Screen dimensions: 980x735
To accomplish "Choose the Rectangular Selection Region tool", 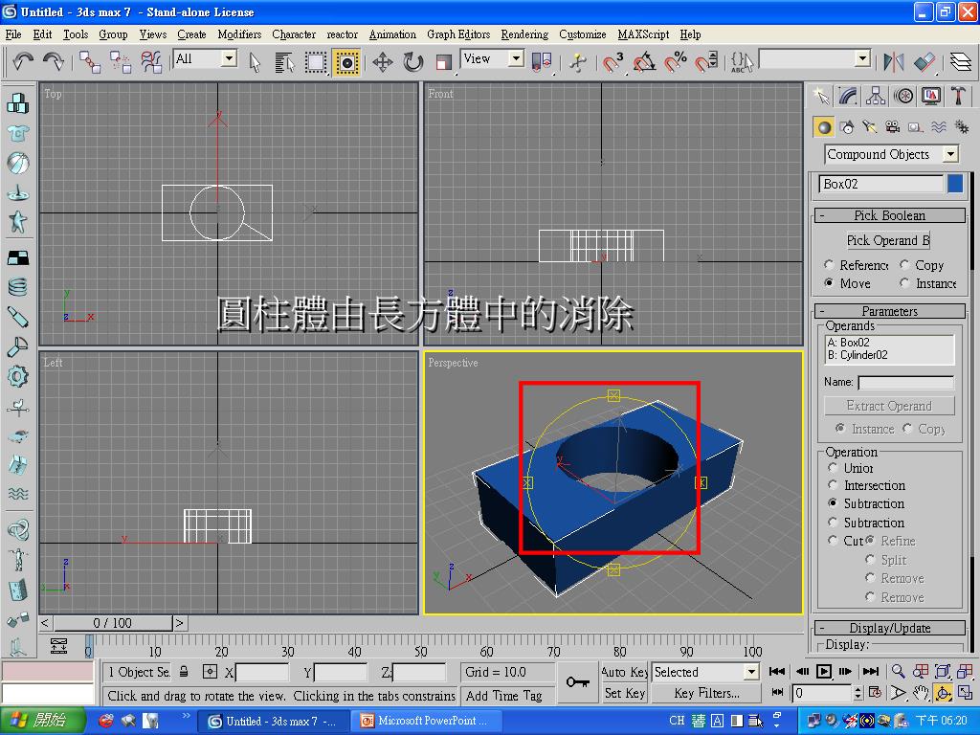I will tap(315, 62).
